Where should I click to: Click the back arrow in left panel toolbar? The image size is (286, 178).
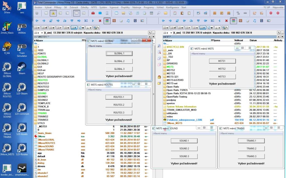[37, 21]
